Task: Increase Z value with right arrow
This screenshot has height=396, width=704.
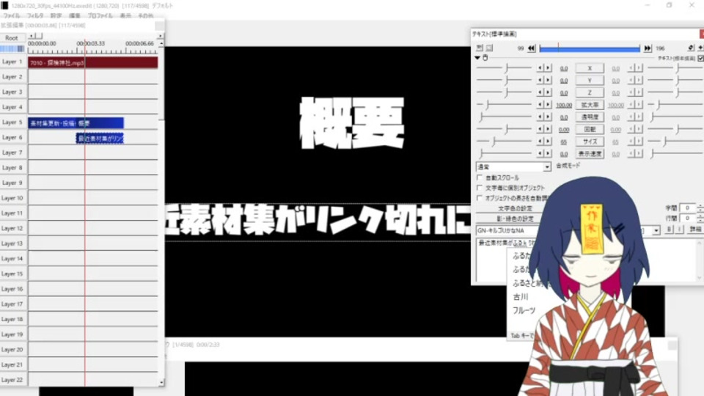Action: 547,92
